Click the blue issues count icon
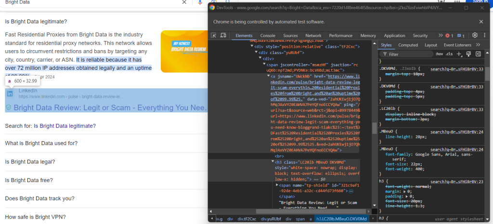Viewport: 493px width, 224px height. [461, 36]
